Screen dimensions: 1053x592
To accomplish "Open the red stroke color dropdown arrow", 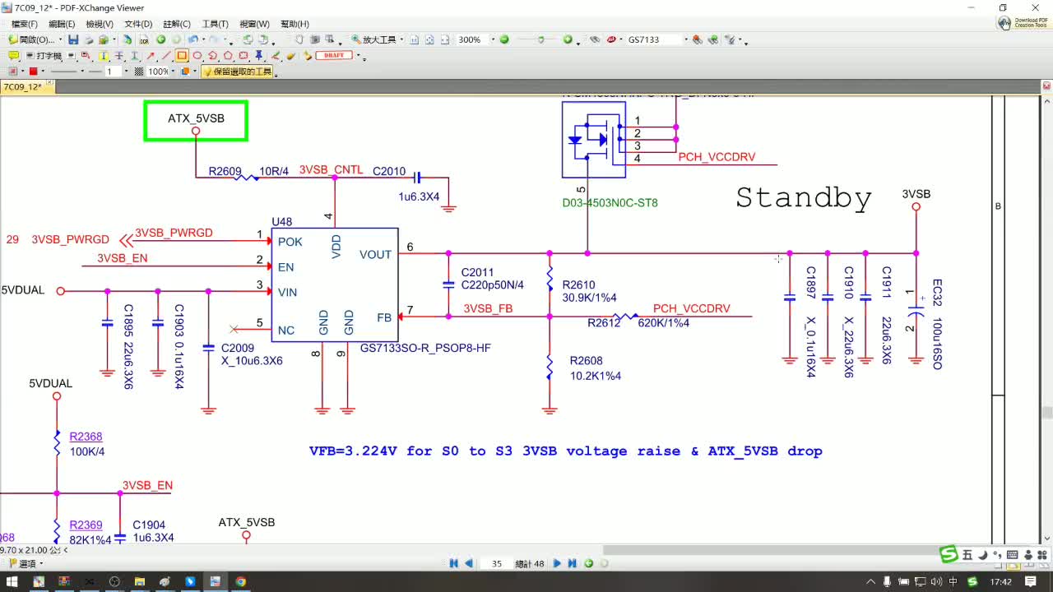I will (x=43, y=72).
